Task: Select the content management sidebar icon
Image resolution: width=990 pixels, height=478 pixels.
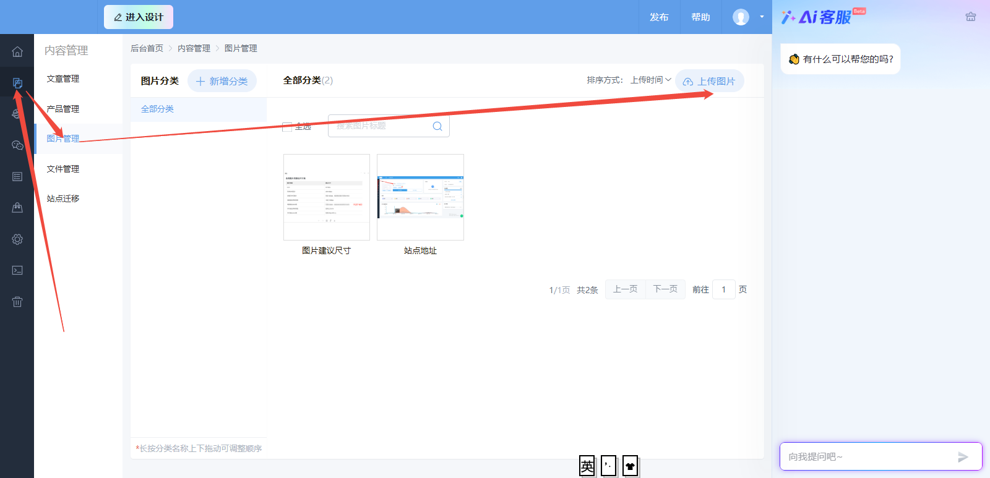Action: point(17,83)
